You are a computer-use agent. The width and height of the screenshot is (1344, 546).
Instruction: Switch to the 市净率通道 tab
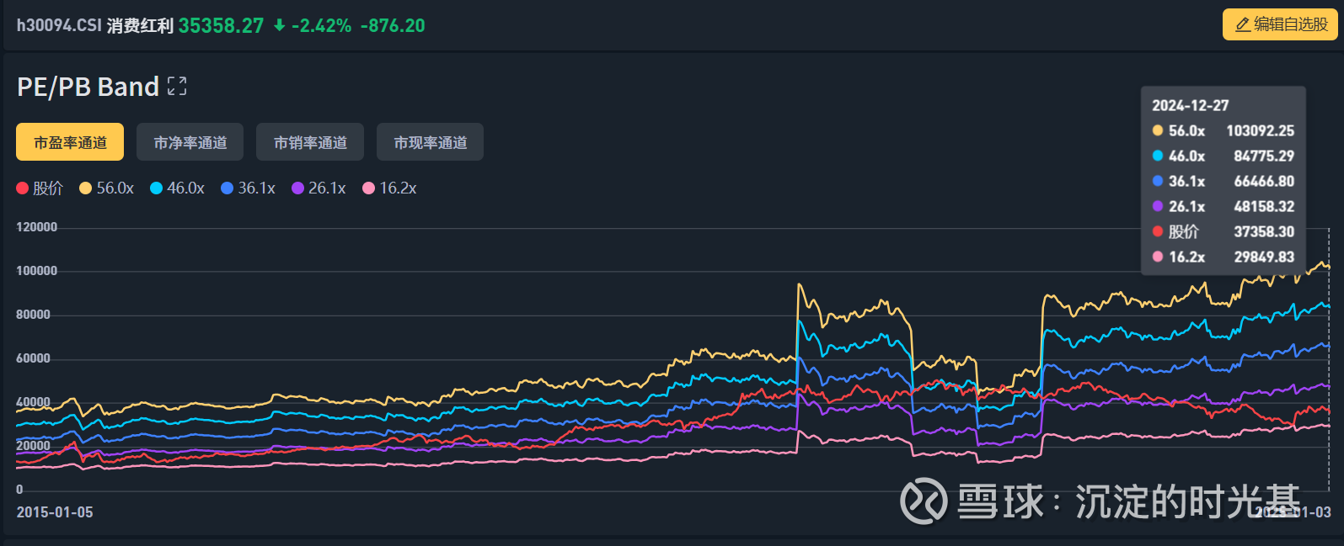[x=190, y=142]
